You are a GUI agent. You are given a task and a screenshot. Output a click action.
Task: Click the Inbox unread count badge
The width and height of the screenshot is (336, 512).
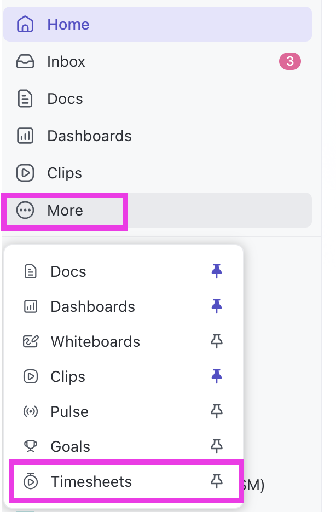[289, 62]
